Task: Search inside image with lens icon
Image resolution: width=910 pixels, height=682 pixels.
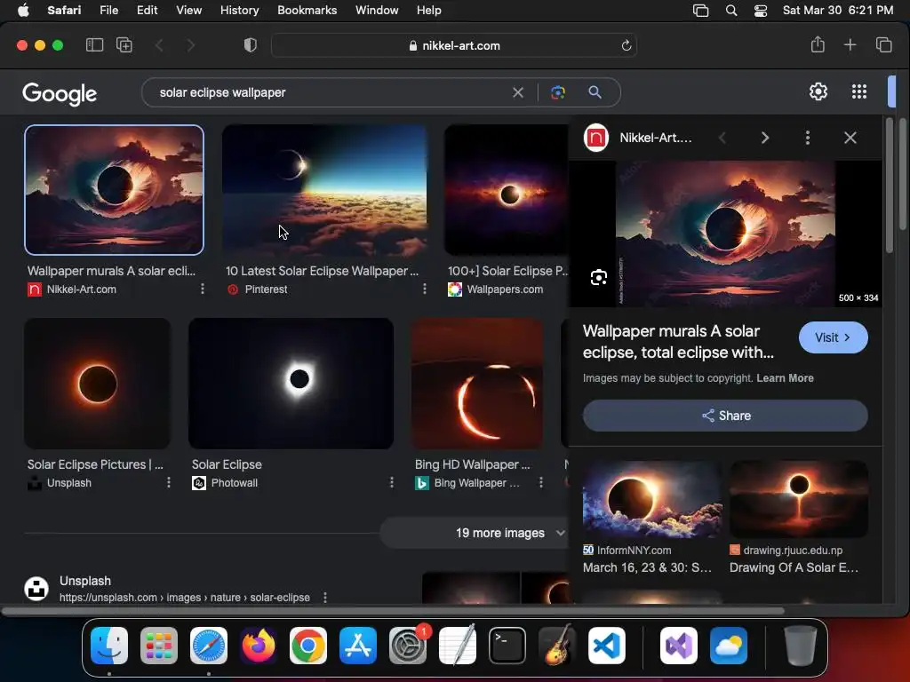Action: tap(599, 277)
